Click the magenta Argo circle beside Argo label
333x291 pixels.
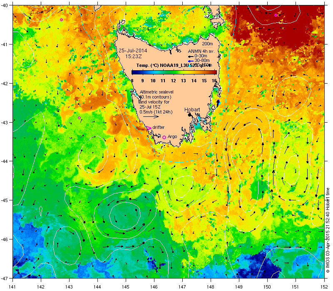point(164,138)
